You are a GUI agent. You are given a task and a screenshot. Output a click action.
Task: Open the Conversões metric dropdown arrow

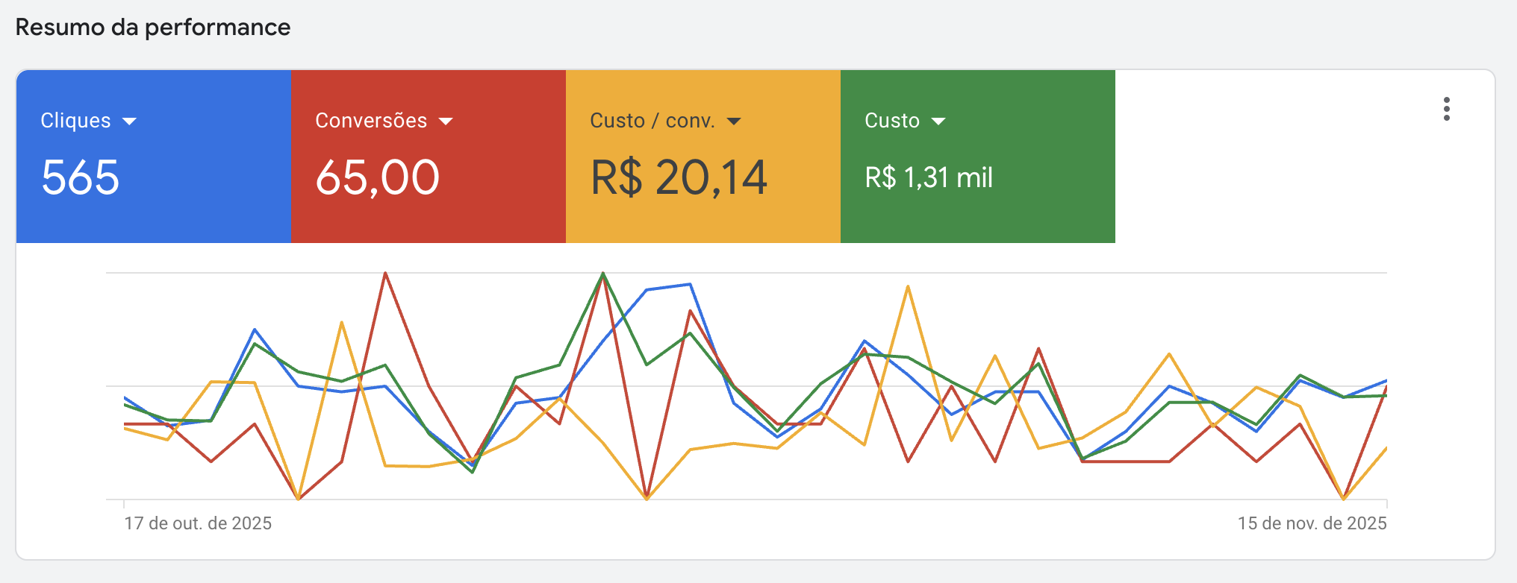[x=446, y=122]
